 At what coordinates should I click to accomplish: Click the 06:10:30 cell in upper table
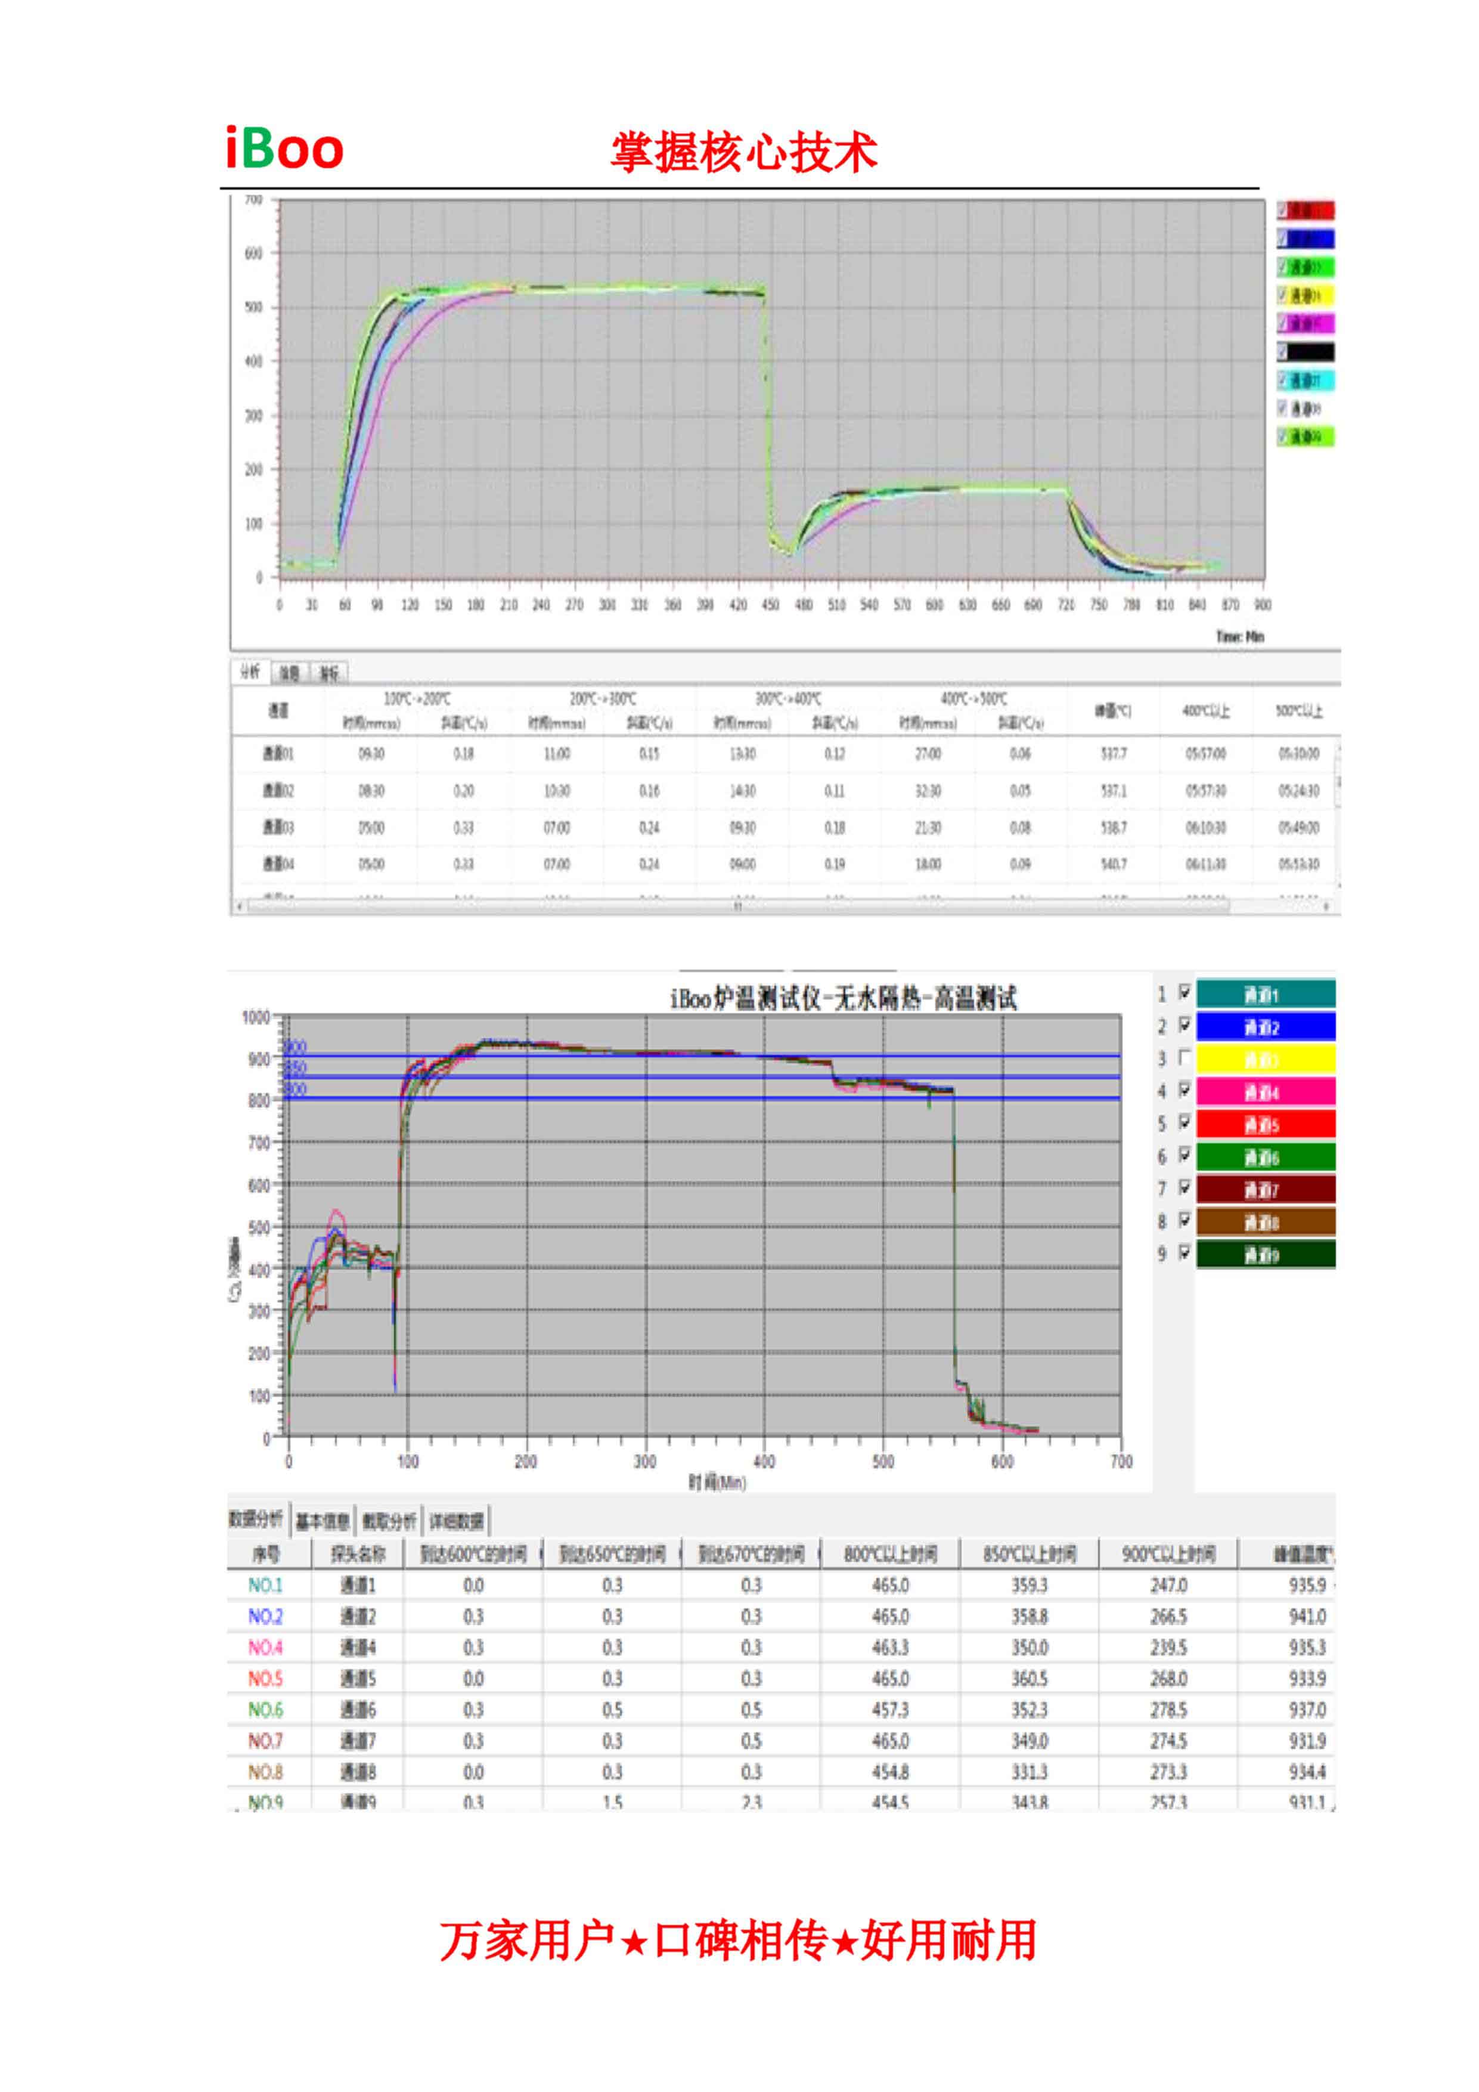coord(1205,827)
